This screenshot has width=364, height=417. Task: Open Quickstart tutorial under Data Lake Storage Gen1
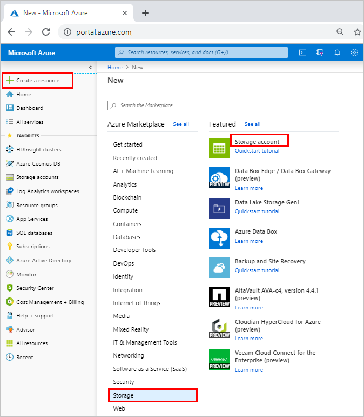pos(257,211)
